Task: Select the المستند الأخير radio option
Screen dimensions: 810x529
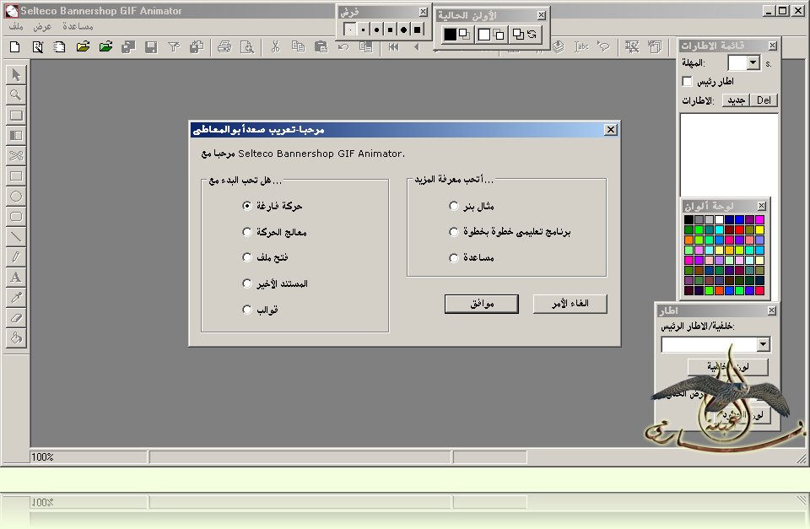Action: [247, 283]
